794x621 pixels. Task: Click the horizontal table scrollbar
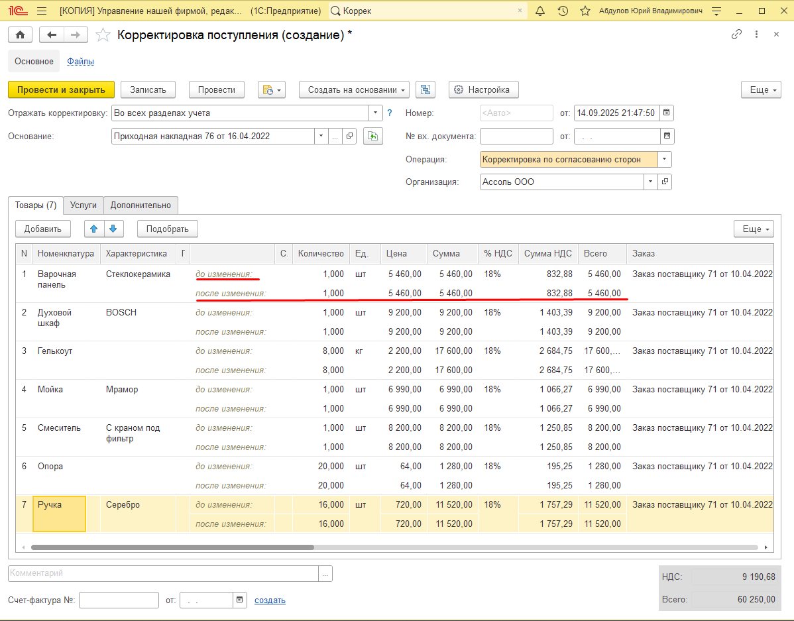pyautogui.click(x=172, y=547)
